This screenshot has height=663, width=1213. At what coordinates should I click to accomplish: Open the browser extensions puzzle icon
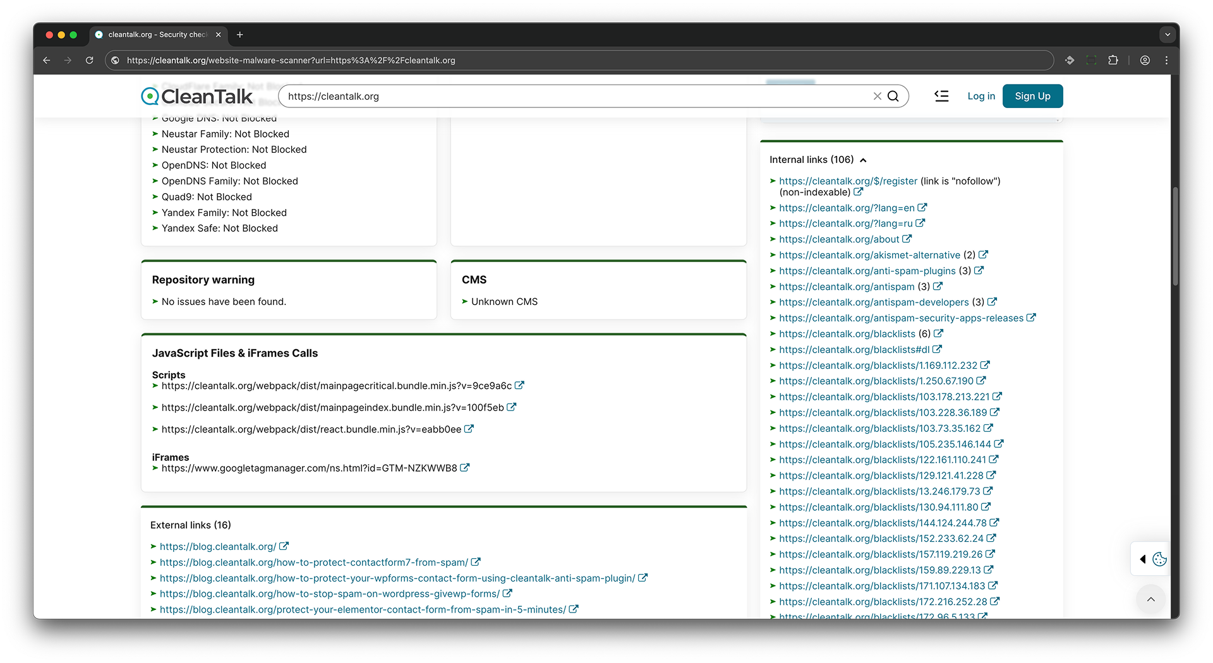pos(1113,60)
